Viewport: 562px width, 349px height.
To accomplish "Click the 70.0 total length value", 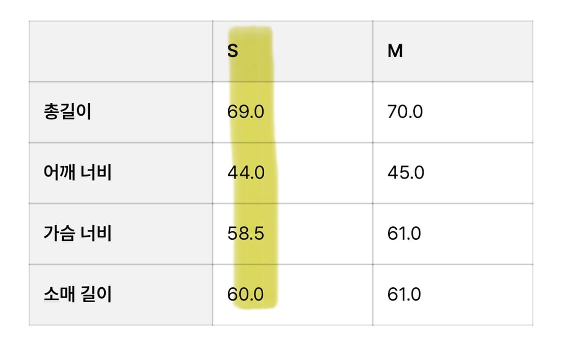I will 405,112.
